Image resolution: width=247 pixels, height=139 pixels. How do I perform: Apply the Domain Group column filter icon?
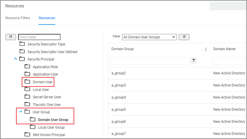coord(194,60)
